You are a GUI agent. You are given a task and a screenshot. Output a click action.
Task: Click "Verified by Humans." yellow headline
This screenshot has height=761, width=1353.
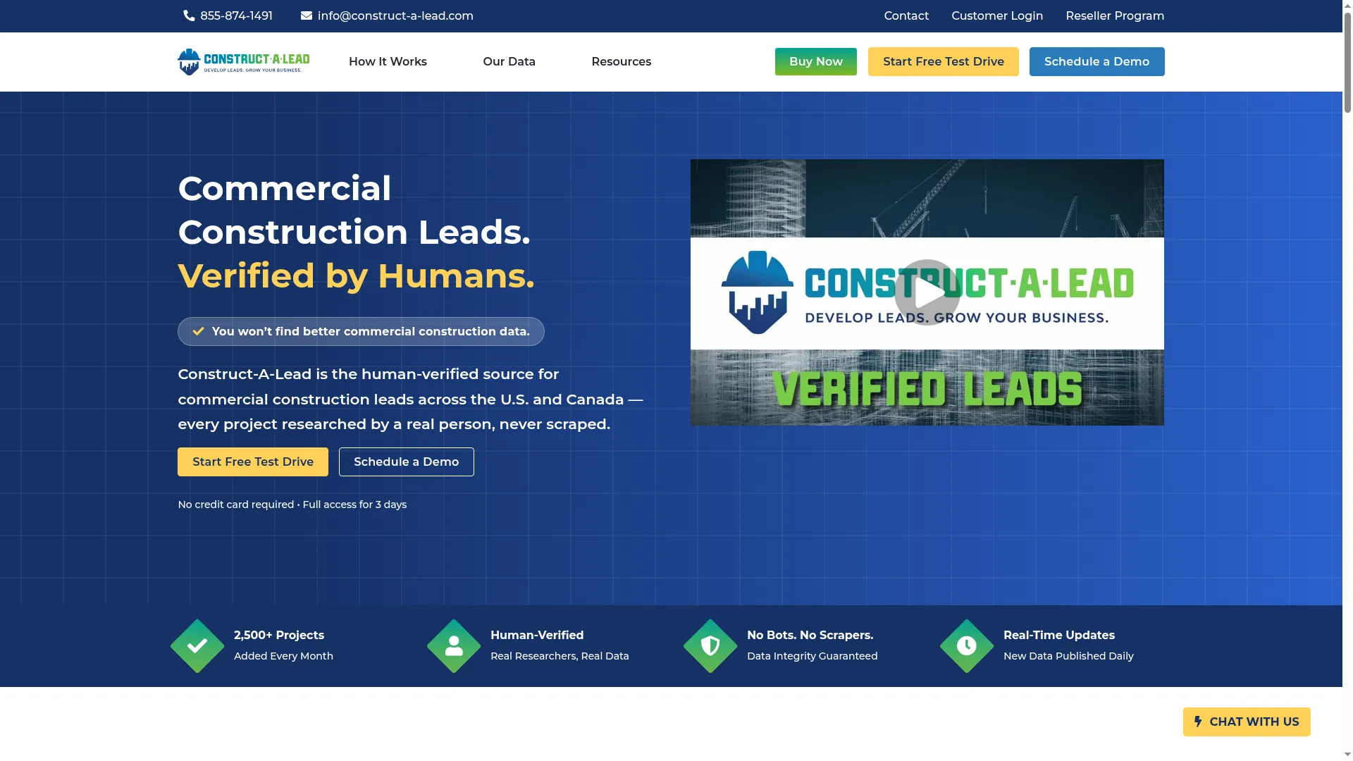coord(357,276)
